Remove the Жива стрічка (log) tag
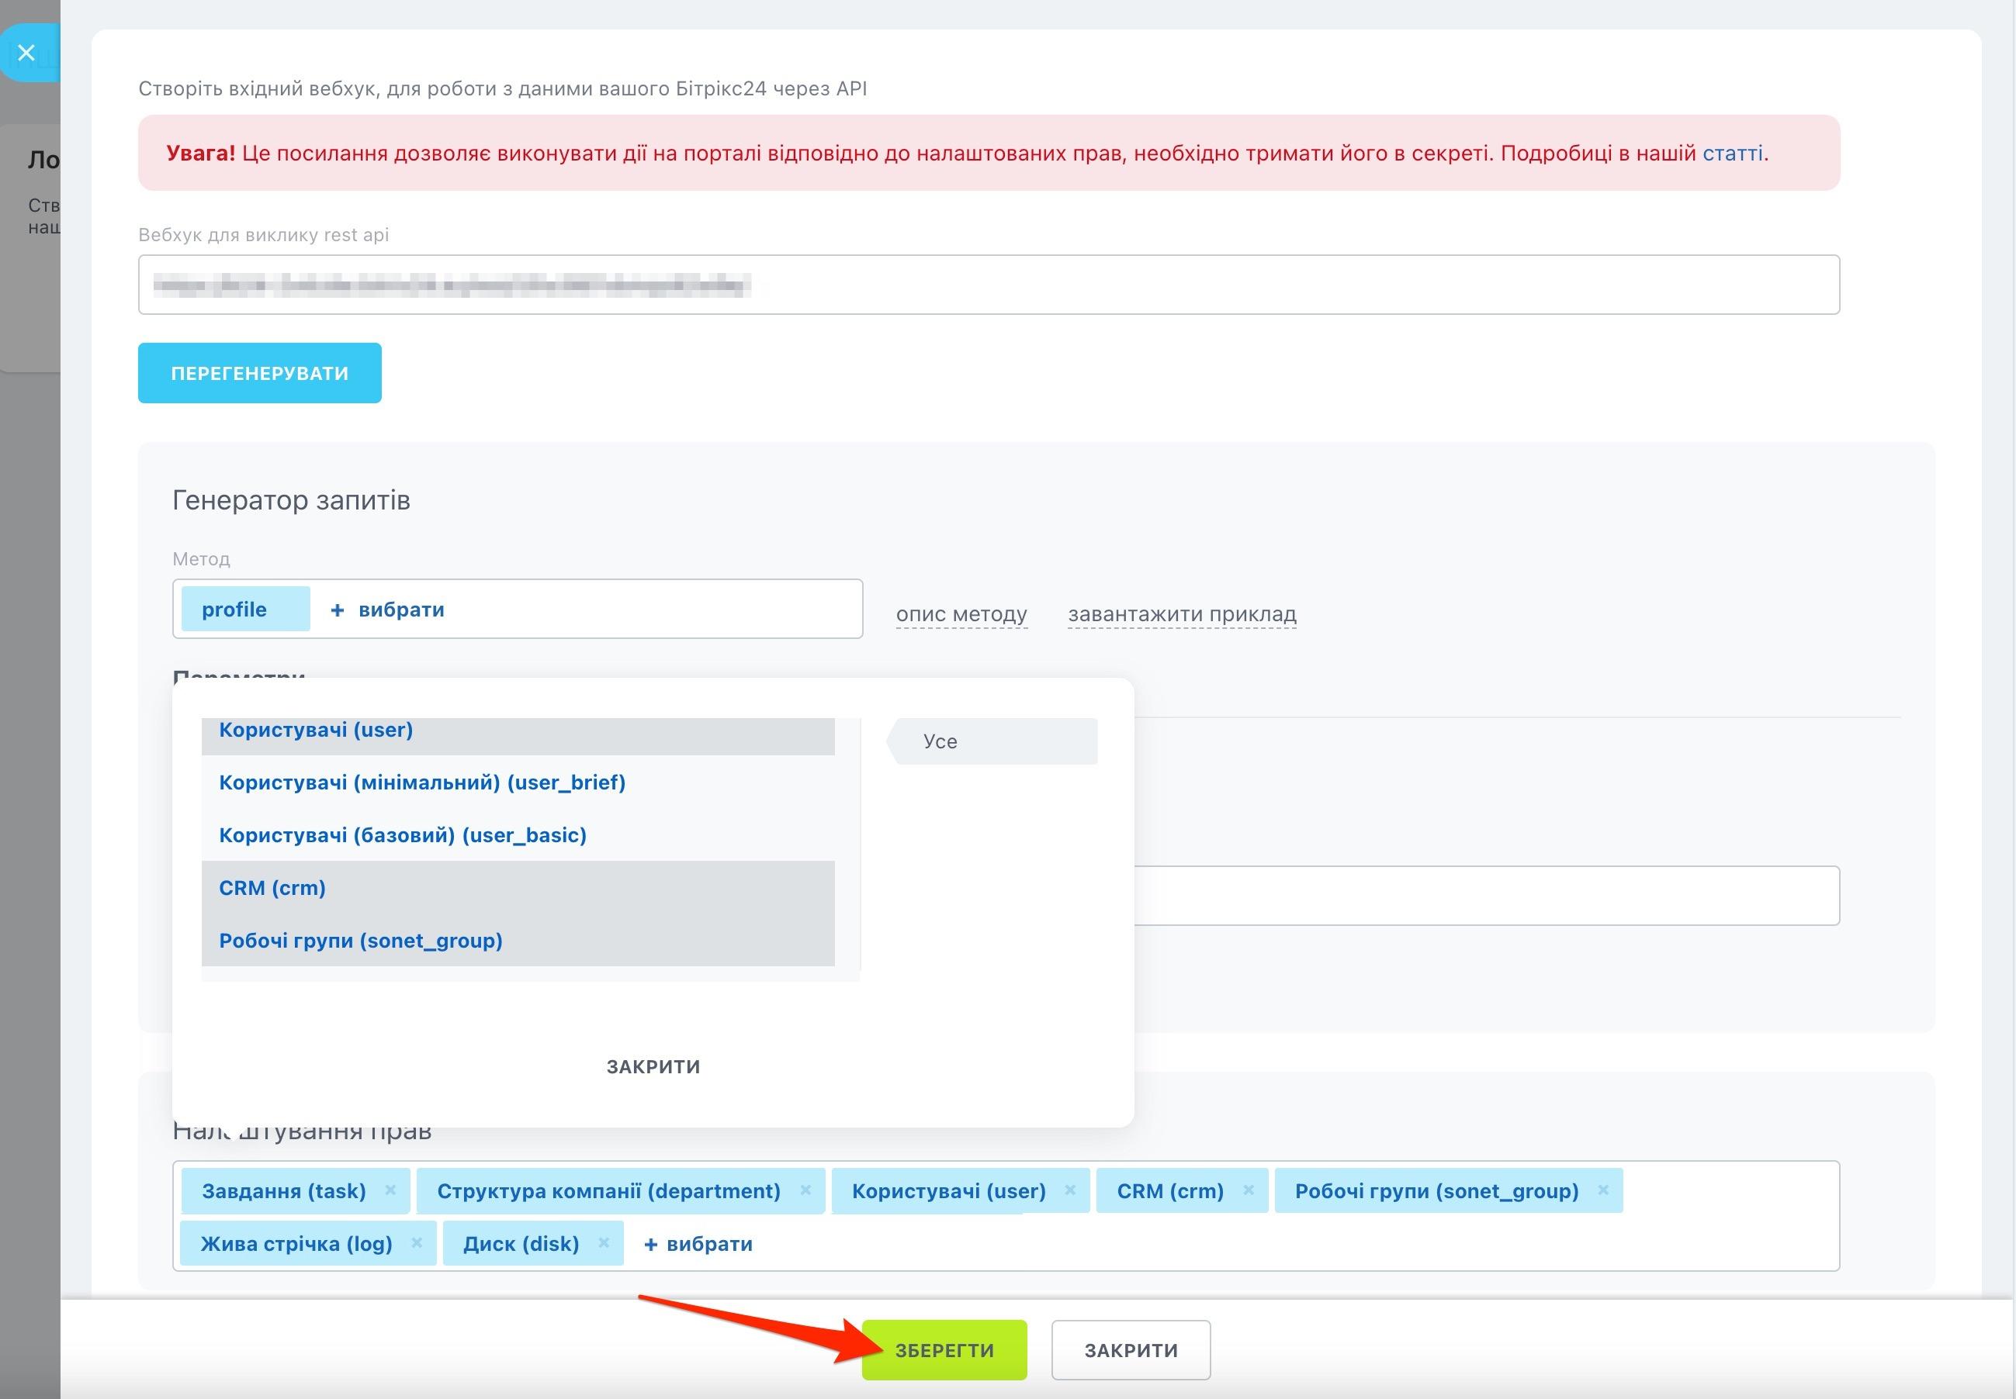Screen dimensions: 2016x1399 tap(417, 1242)
